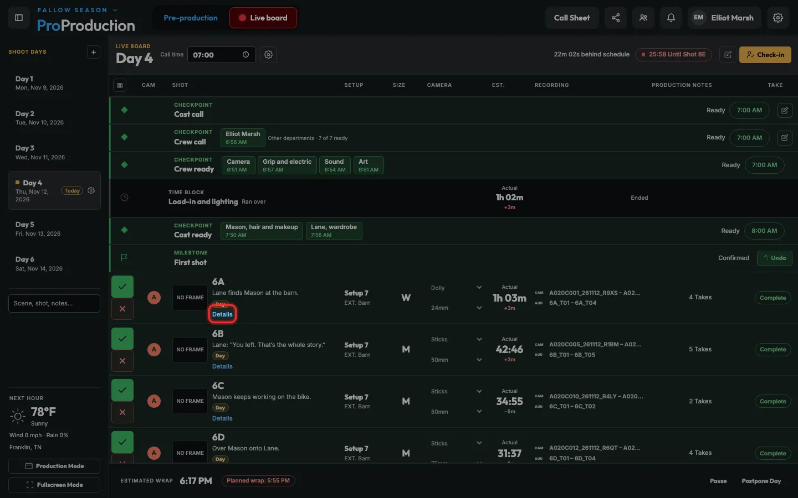
Task: Click the NO FRAME thumbnail for 6A
Action: 190,298
